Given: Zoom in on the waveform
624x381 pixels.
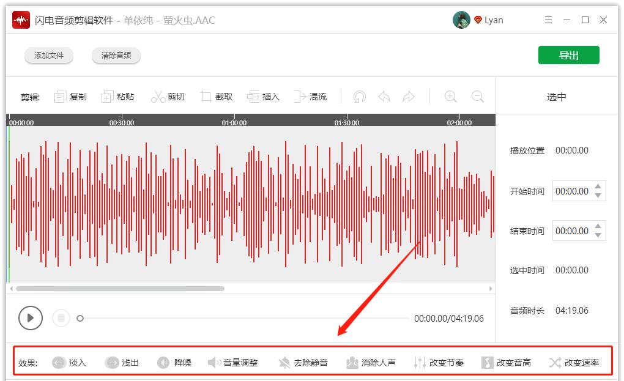Looking at the screenshot, I should tap(451, 96).
